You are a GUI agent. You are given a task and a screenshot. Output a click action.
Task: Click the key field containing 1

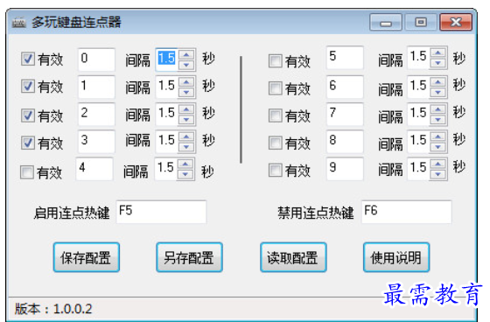96,87
